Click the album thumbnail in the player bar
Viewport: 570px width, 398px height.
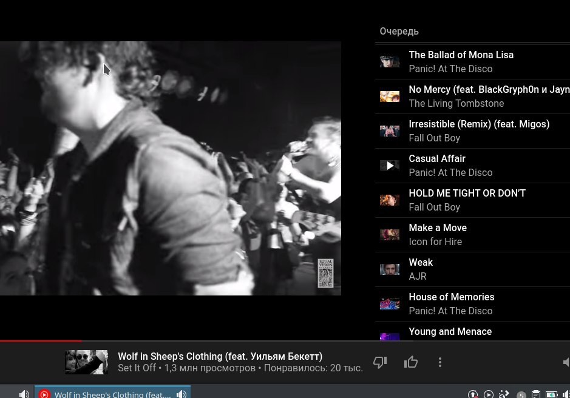click(x=87, y=362)
